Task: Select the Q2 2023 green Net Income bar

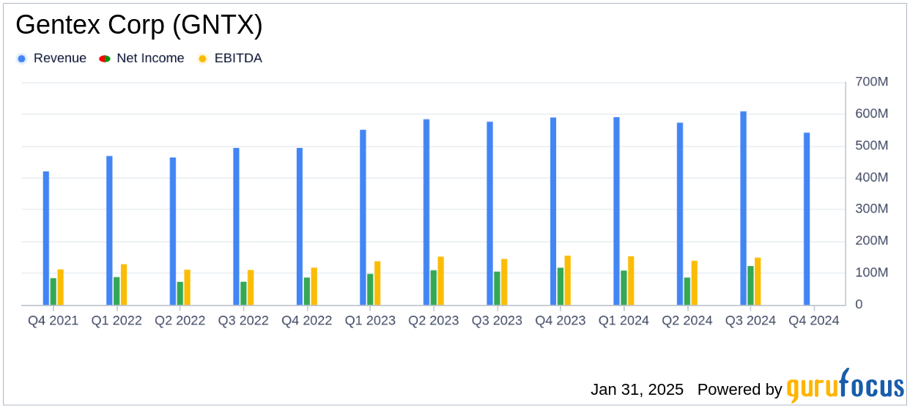Action: coord(434,287)
